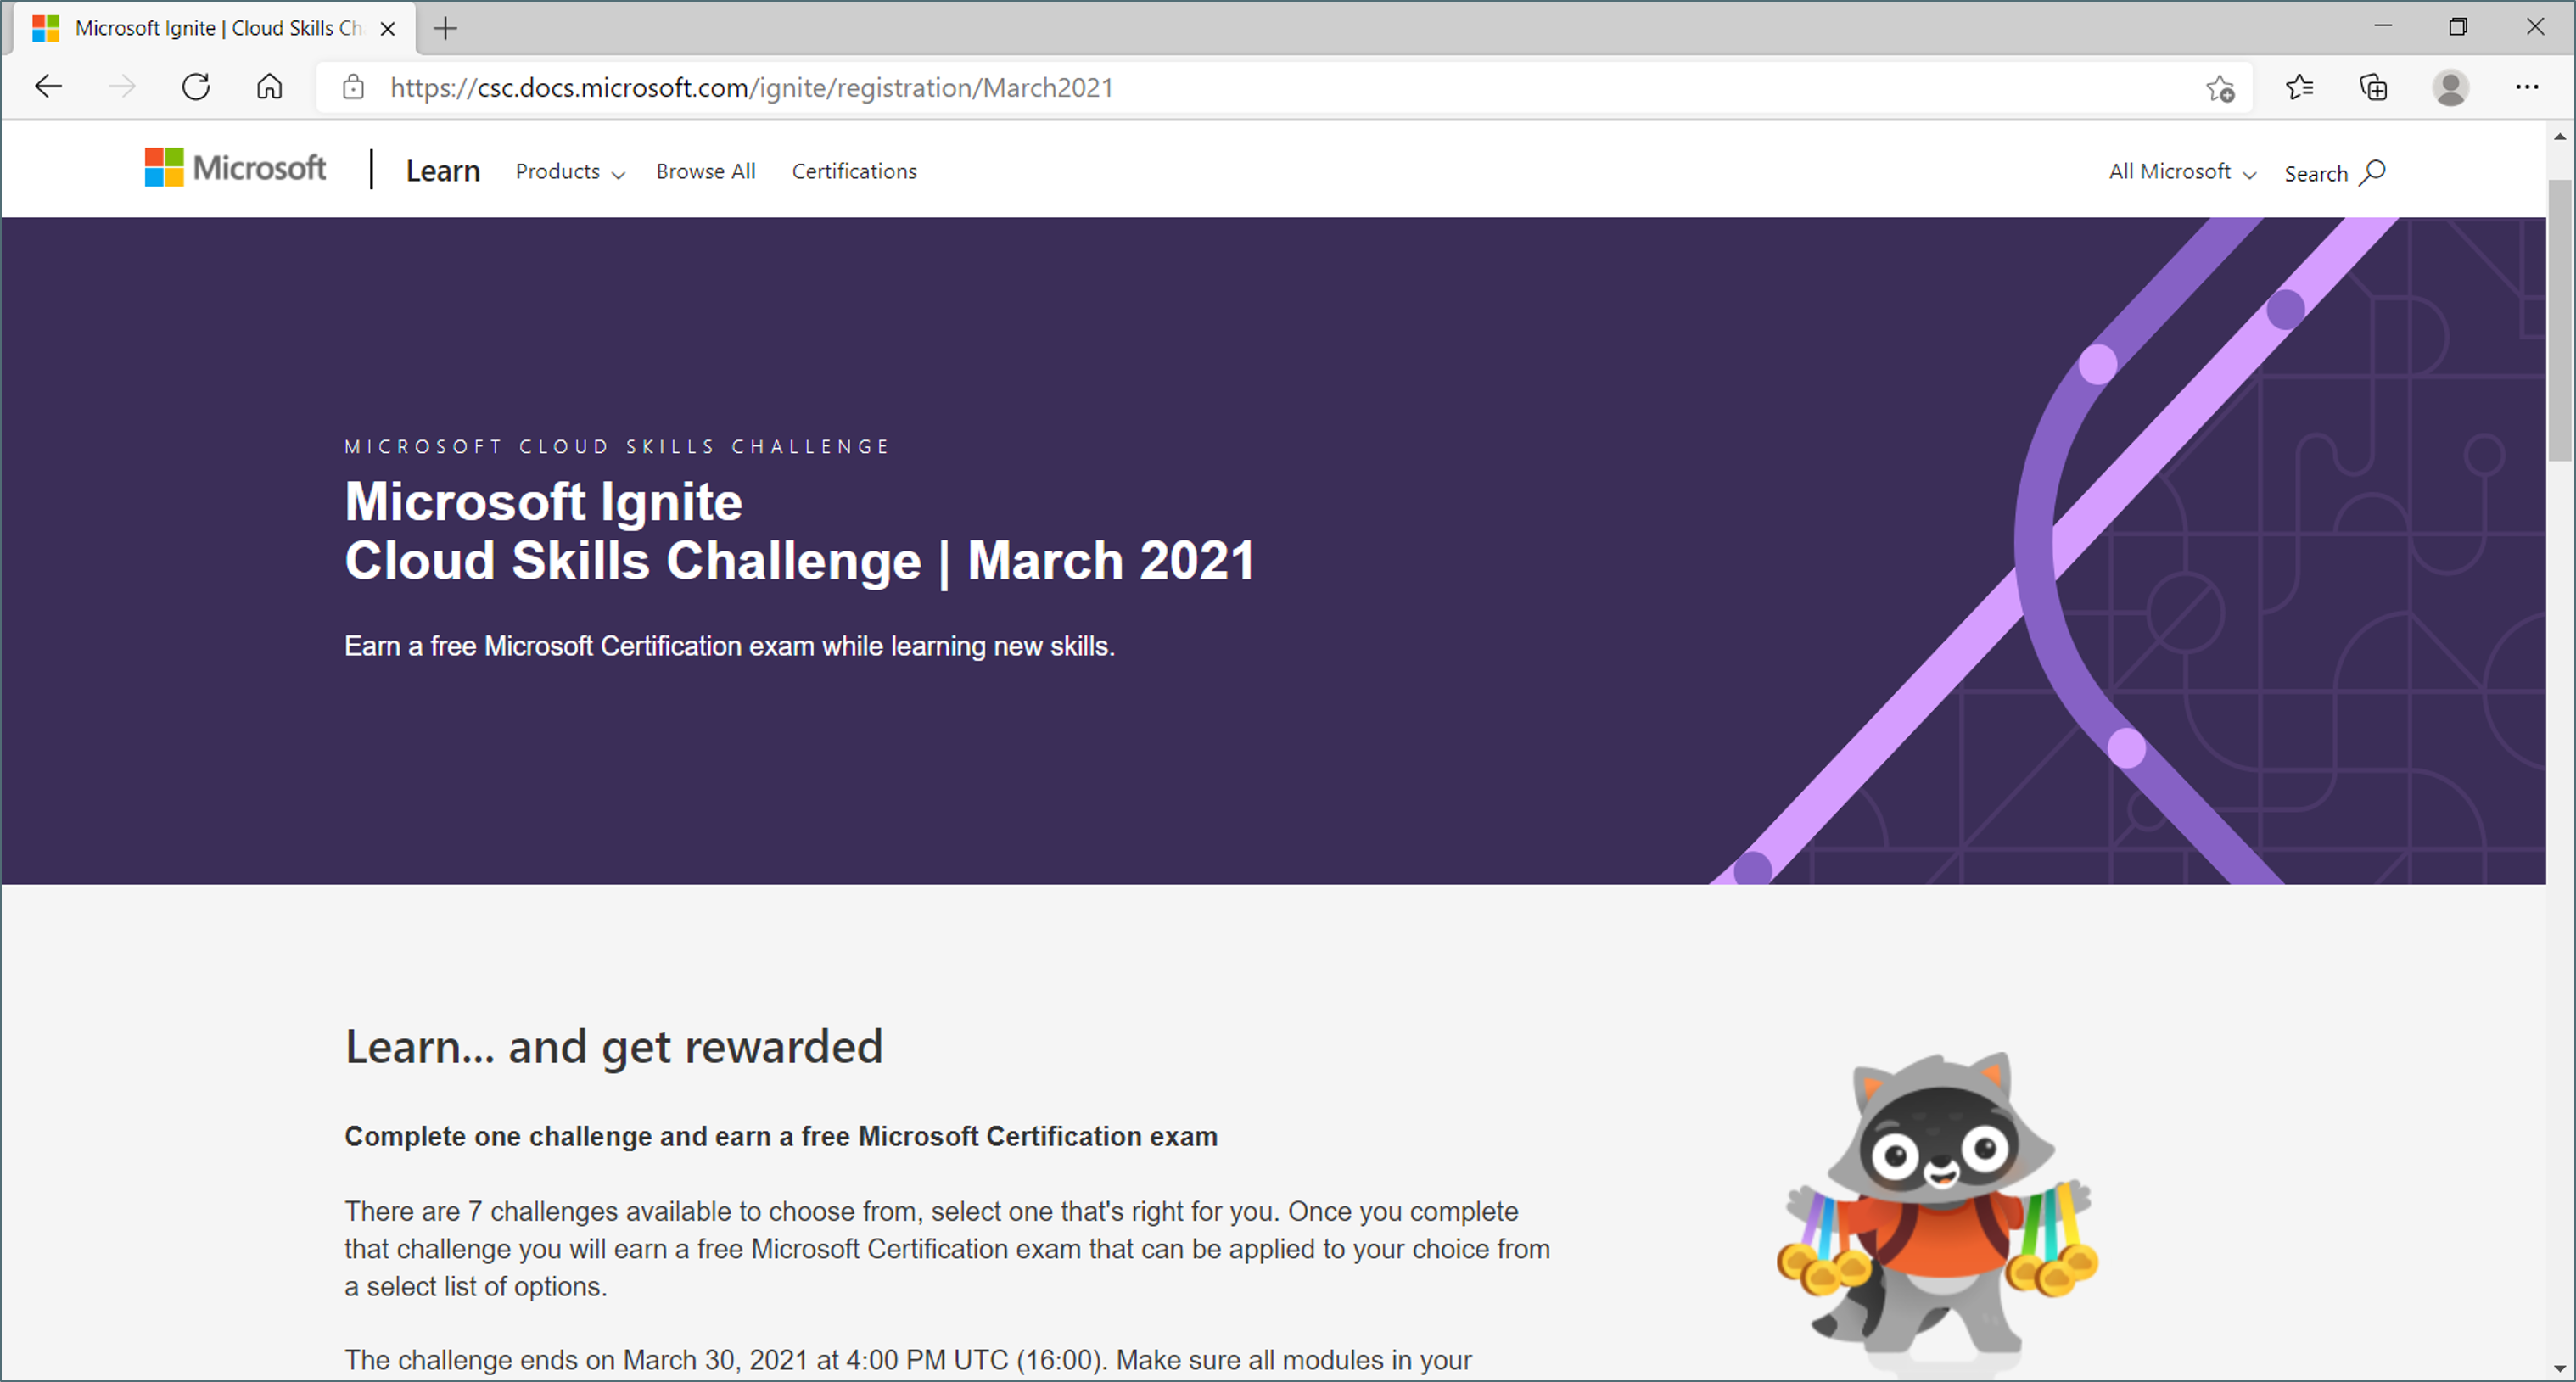Add this page to favorites star icon

(x=2220, y=88)
